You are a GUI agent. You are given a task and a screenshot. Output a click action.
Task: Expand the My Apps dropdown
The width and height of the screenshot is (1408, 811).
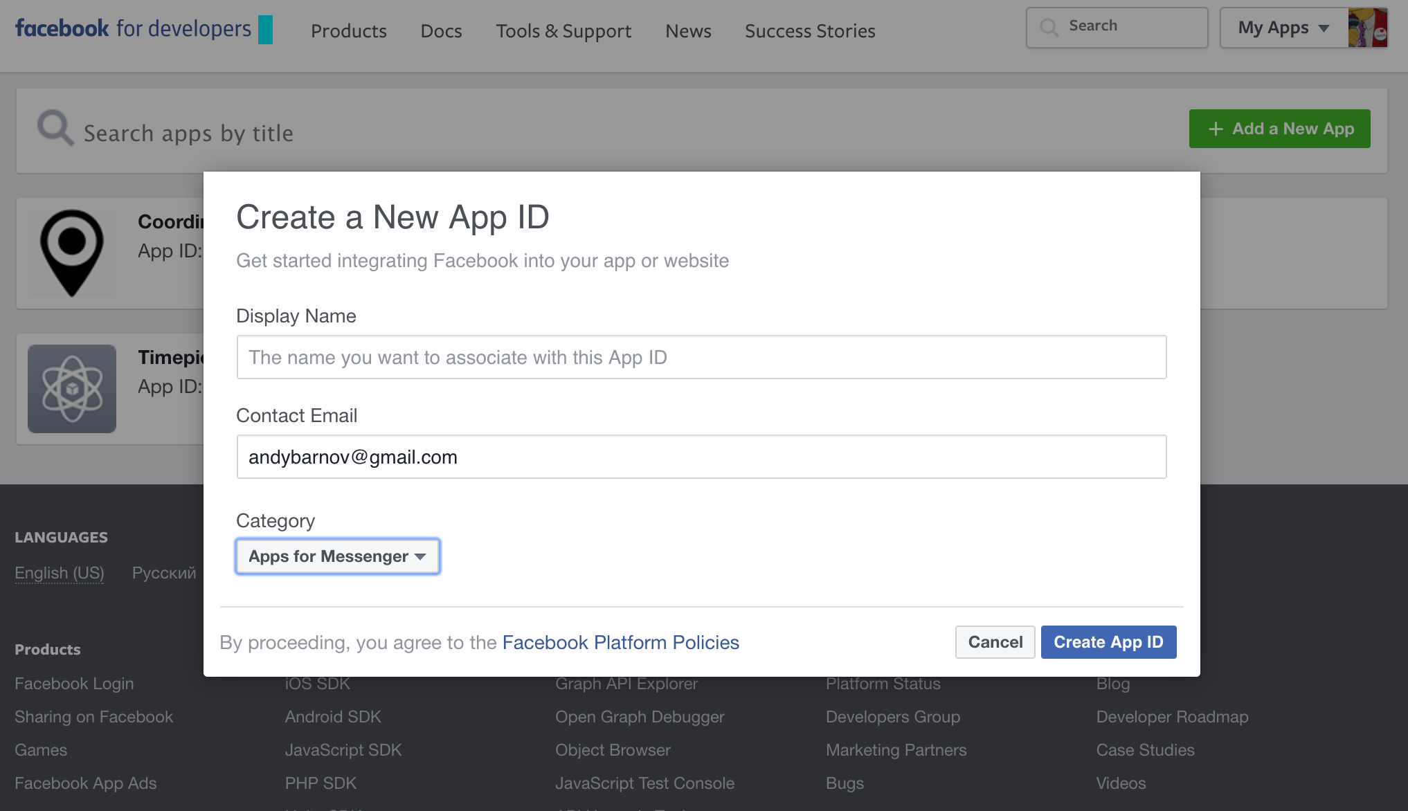(1283, 28)
